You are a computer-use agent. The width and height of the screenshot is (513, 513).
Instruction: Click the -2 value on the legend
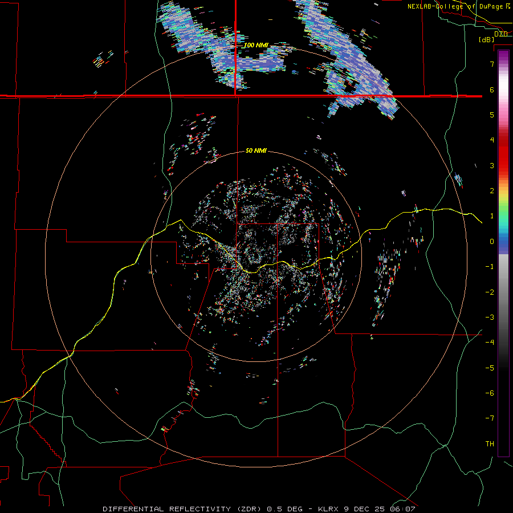tap(490, 292)
